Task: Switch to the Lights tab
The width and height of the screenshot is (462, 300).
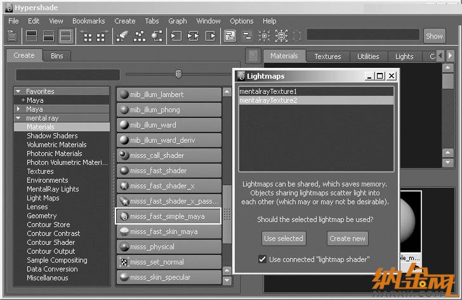Action: [x=404, y=56]
